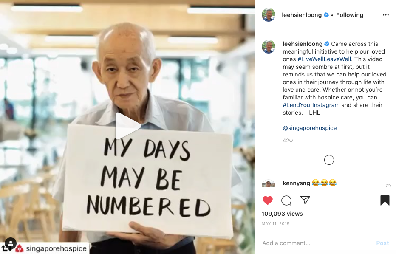Open the comment speech bubble icon
The height and width of the screenshot is (254, 396).
point(286,200)
